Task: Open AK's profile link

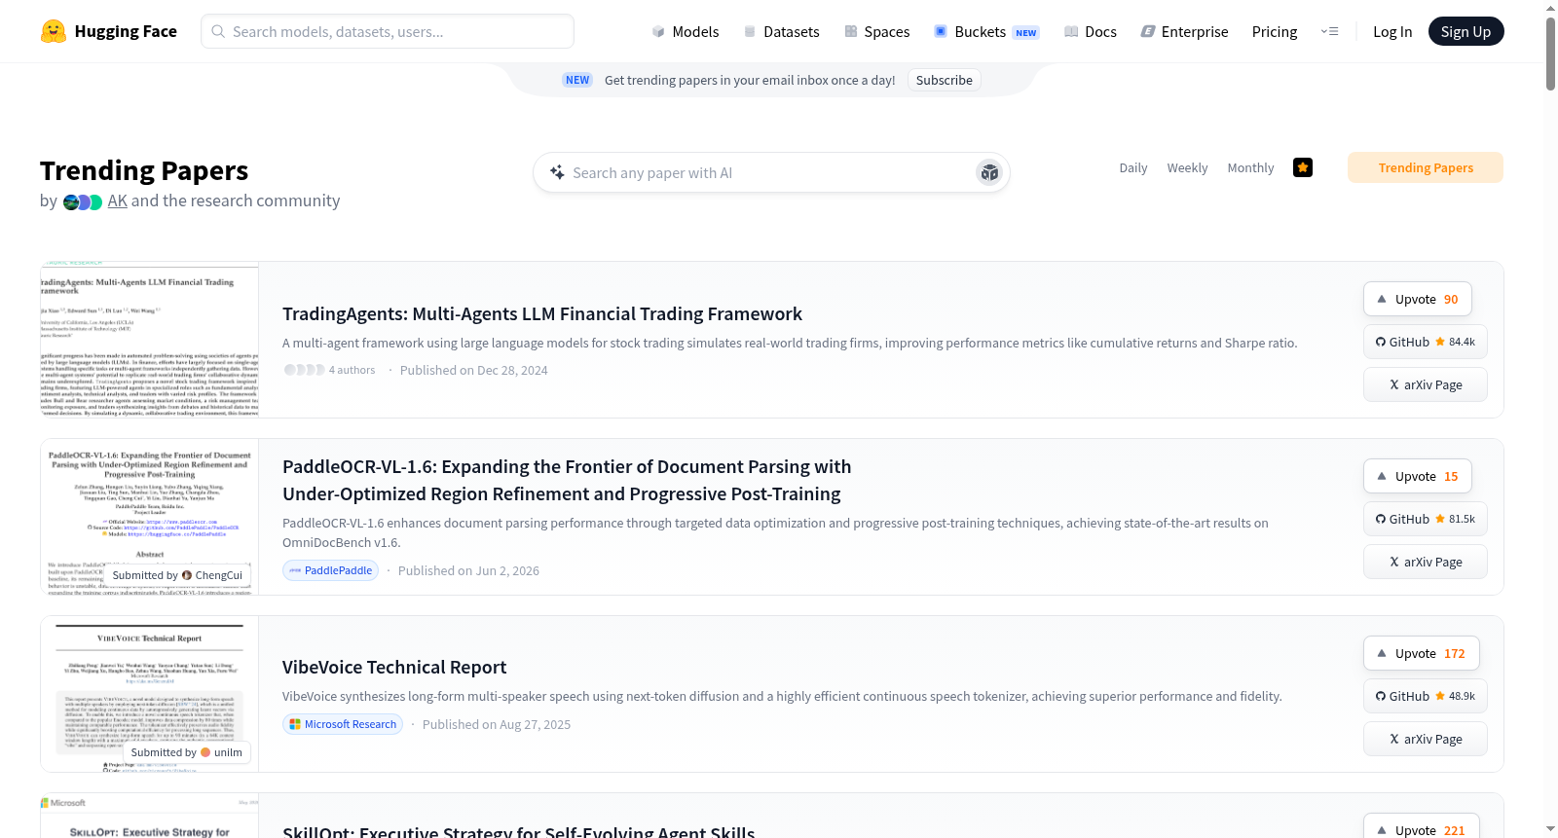Action: pyautogui.click(x=118, y=200)
